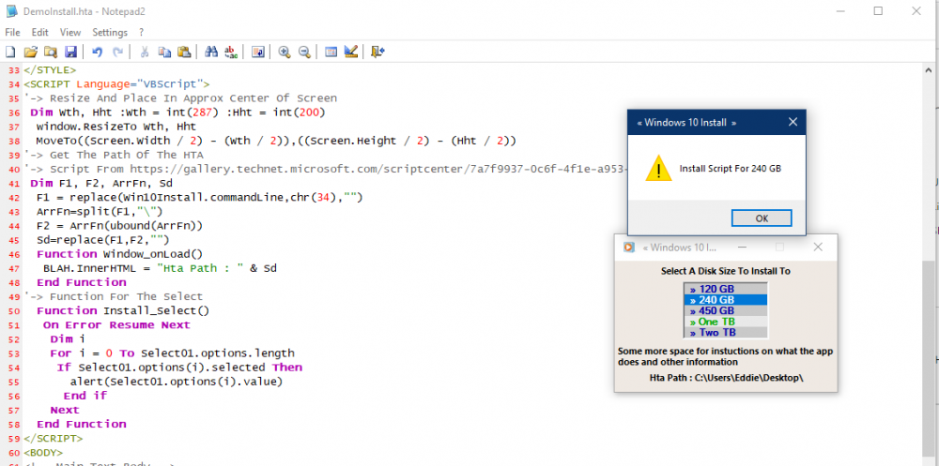
Task: Open Replace with the abc icon
Action: 231,52
